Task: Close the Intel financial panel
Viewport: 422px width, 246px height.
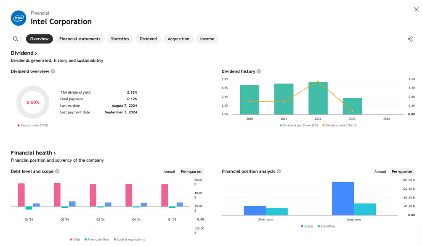Action: [x=416, y=9]
